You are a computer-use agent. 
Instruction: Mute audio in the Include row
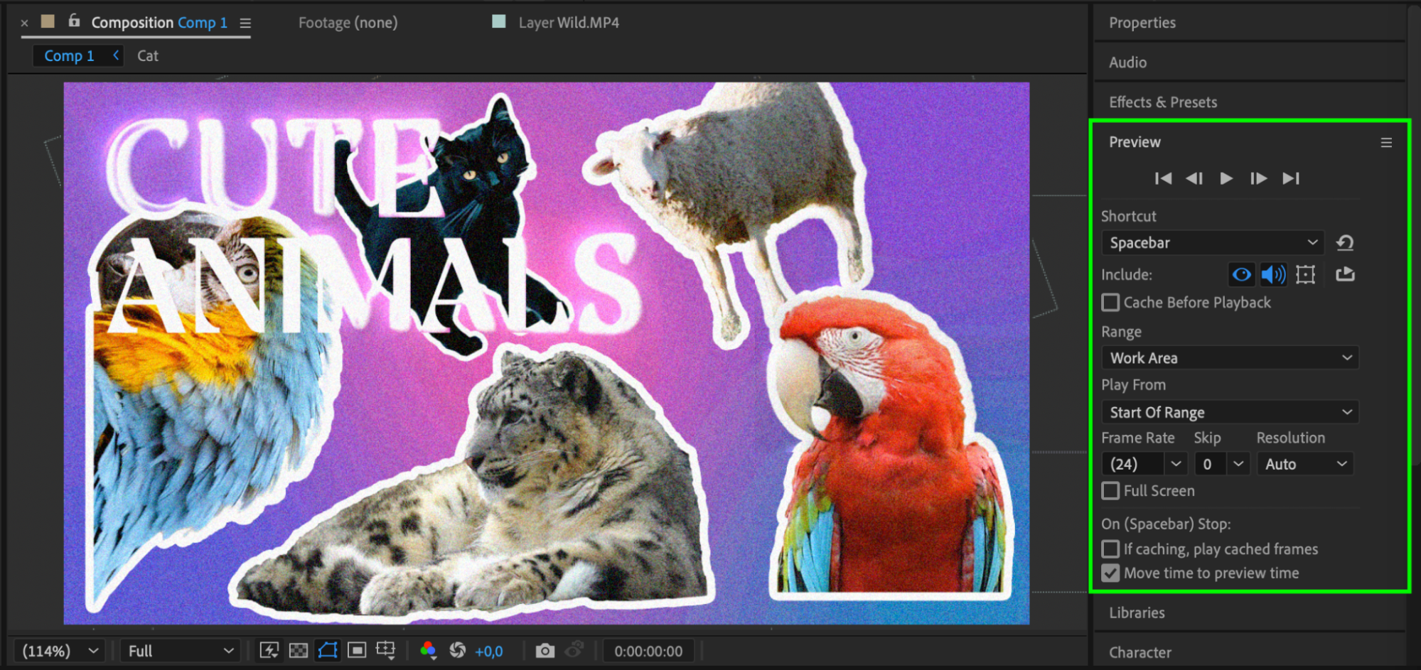click(x=1273, y=274)
